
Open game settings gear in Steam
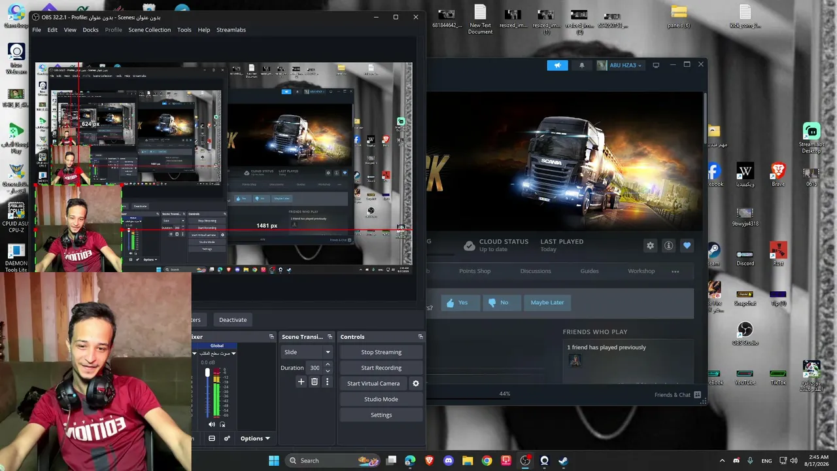(650, 245)
